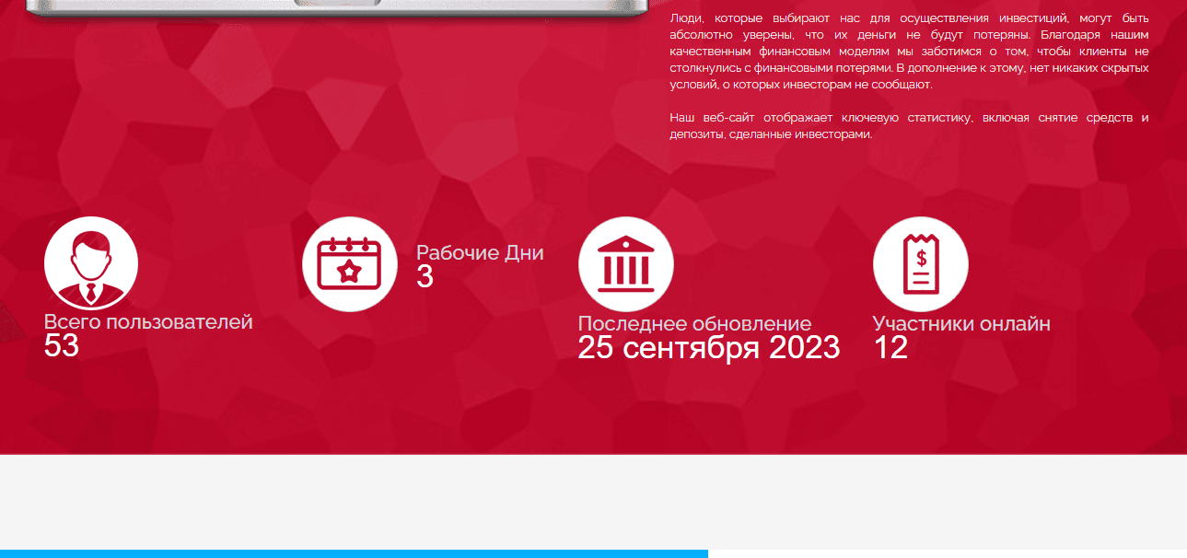Click the date '25 сентября 2023'
The height and width of the screenshot is (558, 1187).
click(708, 348)
